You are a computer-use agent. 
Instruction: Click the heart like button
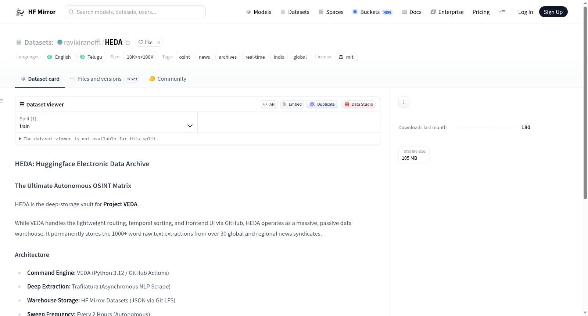(x=146, y=42)
